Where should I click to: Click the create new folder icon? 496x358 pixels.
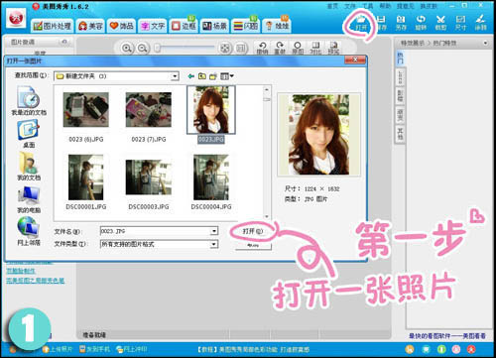(213, 76)
